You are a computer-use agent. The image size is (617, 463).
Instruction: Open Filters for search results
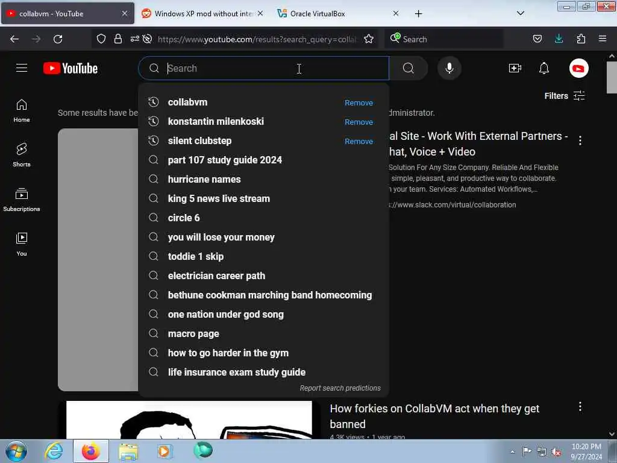564,96
